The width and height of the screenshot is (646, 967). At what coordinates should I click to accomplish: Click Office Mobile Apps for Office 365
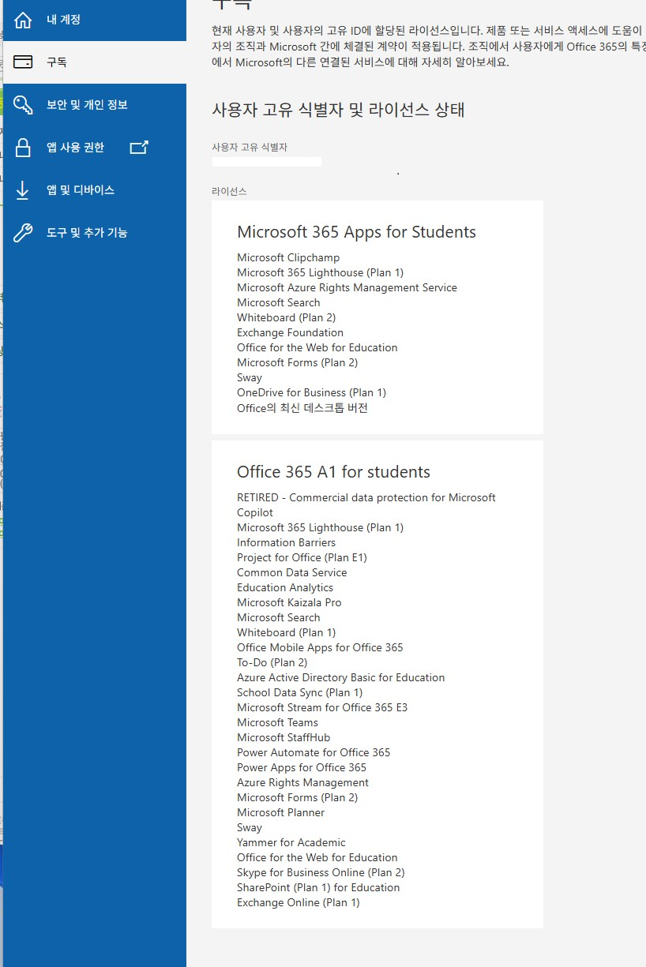pos(320,647)
